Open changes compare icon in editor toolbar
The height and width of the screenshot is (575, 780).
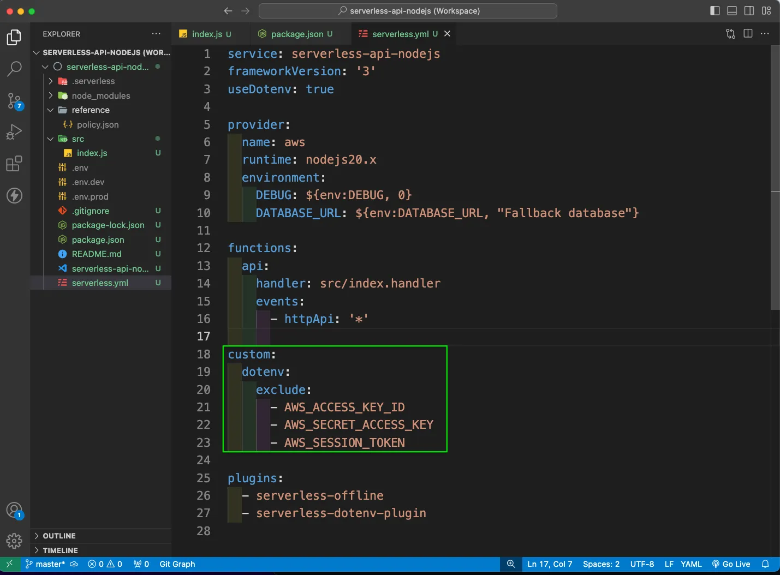731,34
